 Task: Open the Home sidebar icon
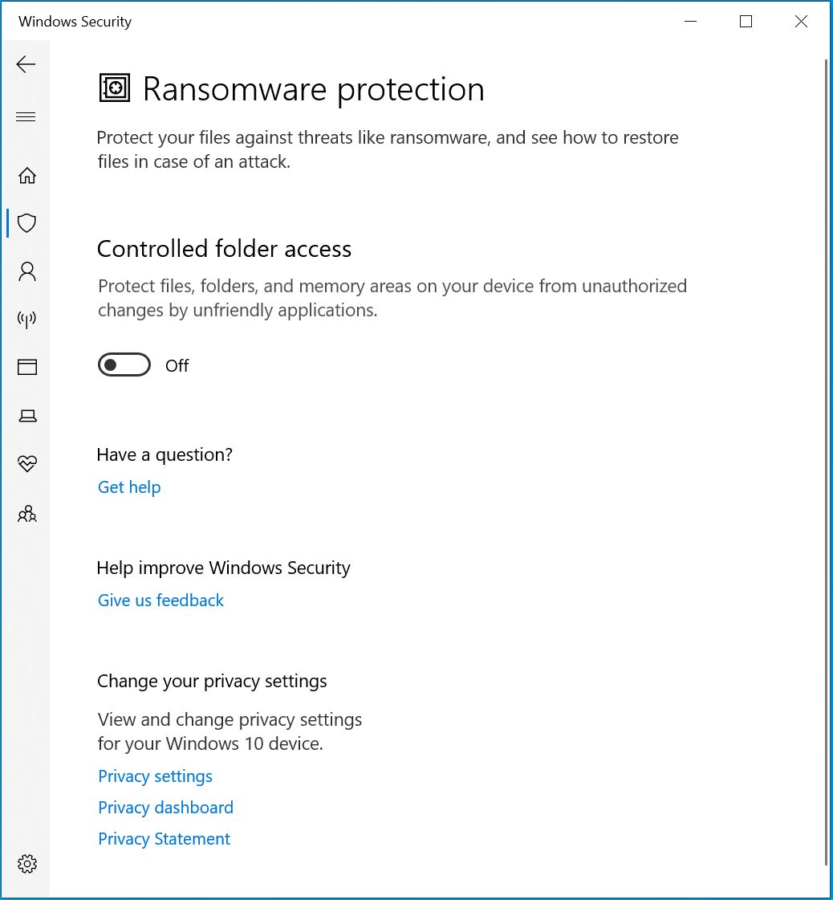[27, 175]
